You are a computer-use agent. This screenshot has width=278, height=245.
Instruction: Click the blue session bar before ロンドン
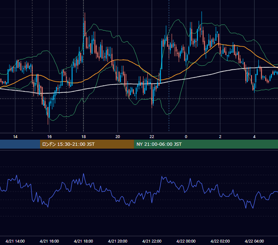(x=20, y=144)
